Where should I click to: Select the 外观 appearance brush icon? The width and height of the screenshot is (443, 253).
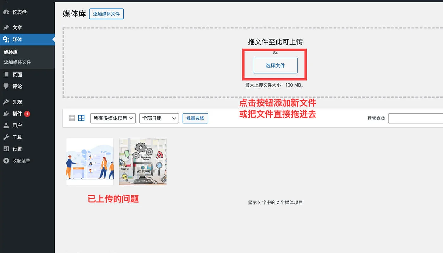pyautogui.click(x=6, y=102)
